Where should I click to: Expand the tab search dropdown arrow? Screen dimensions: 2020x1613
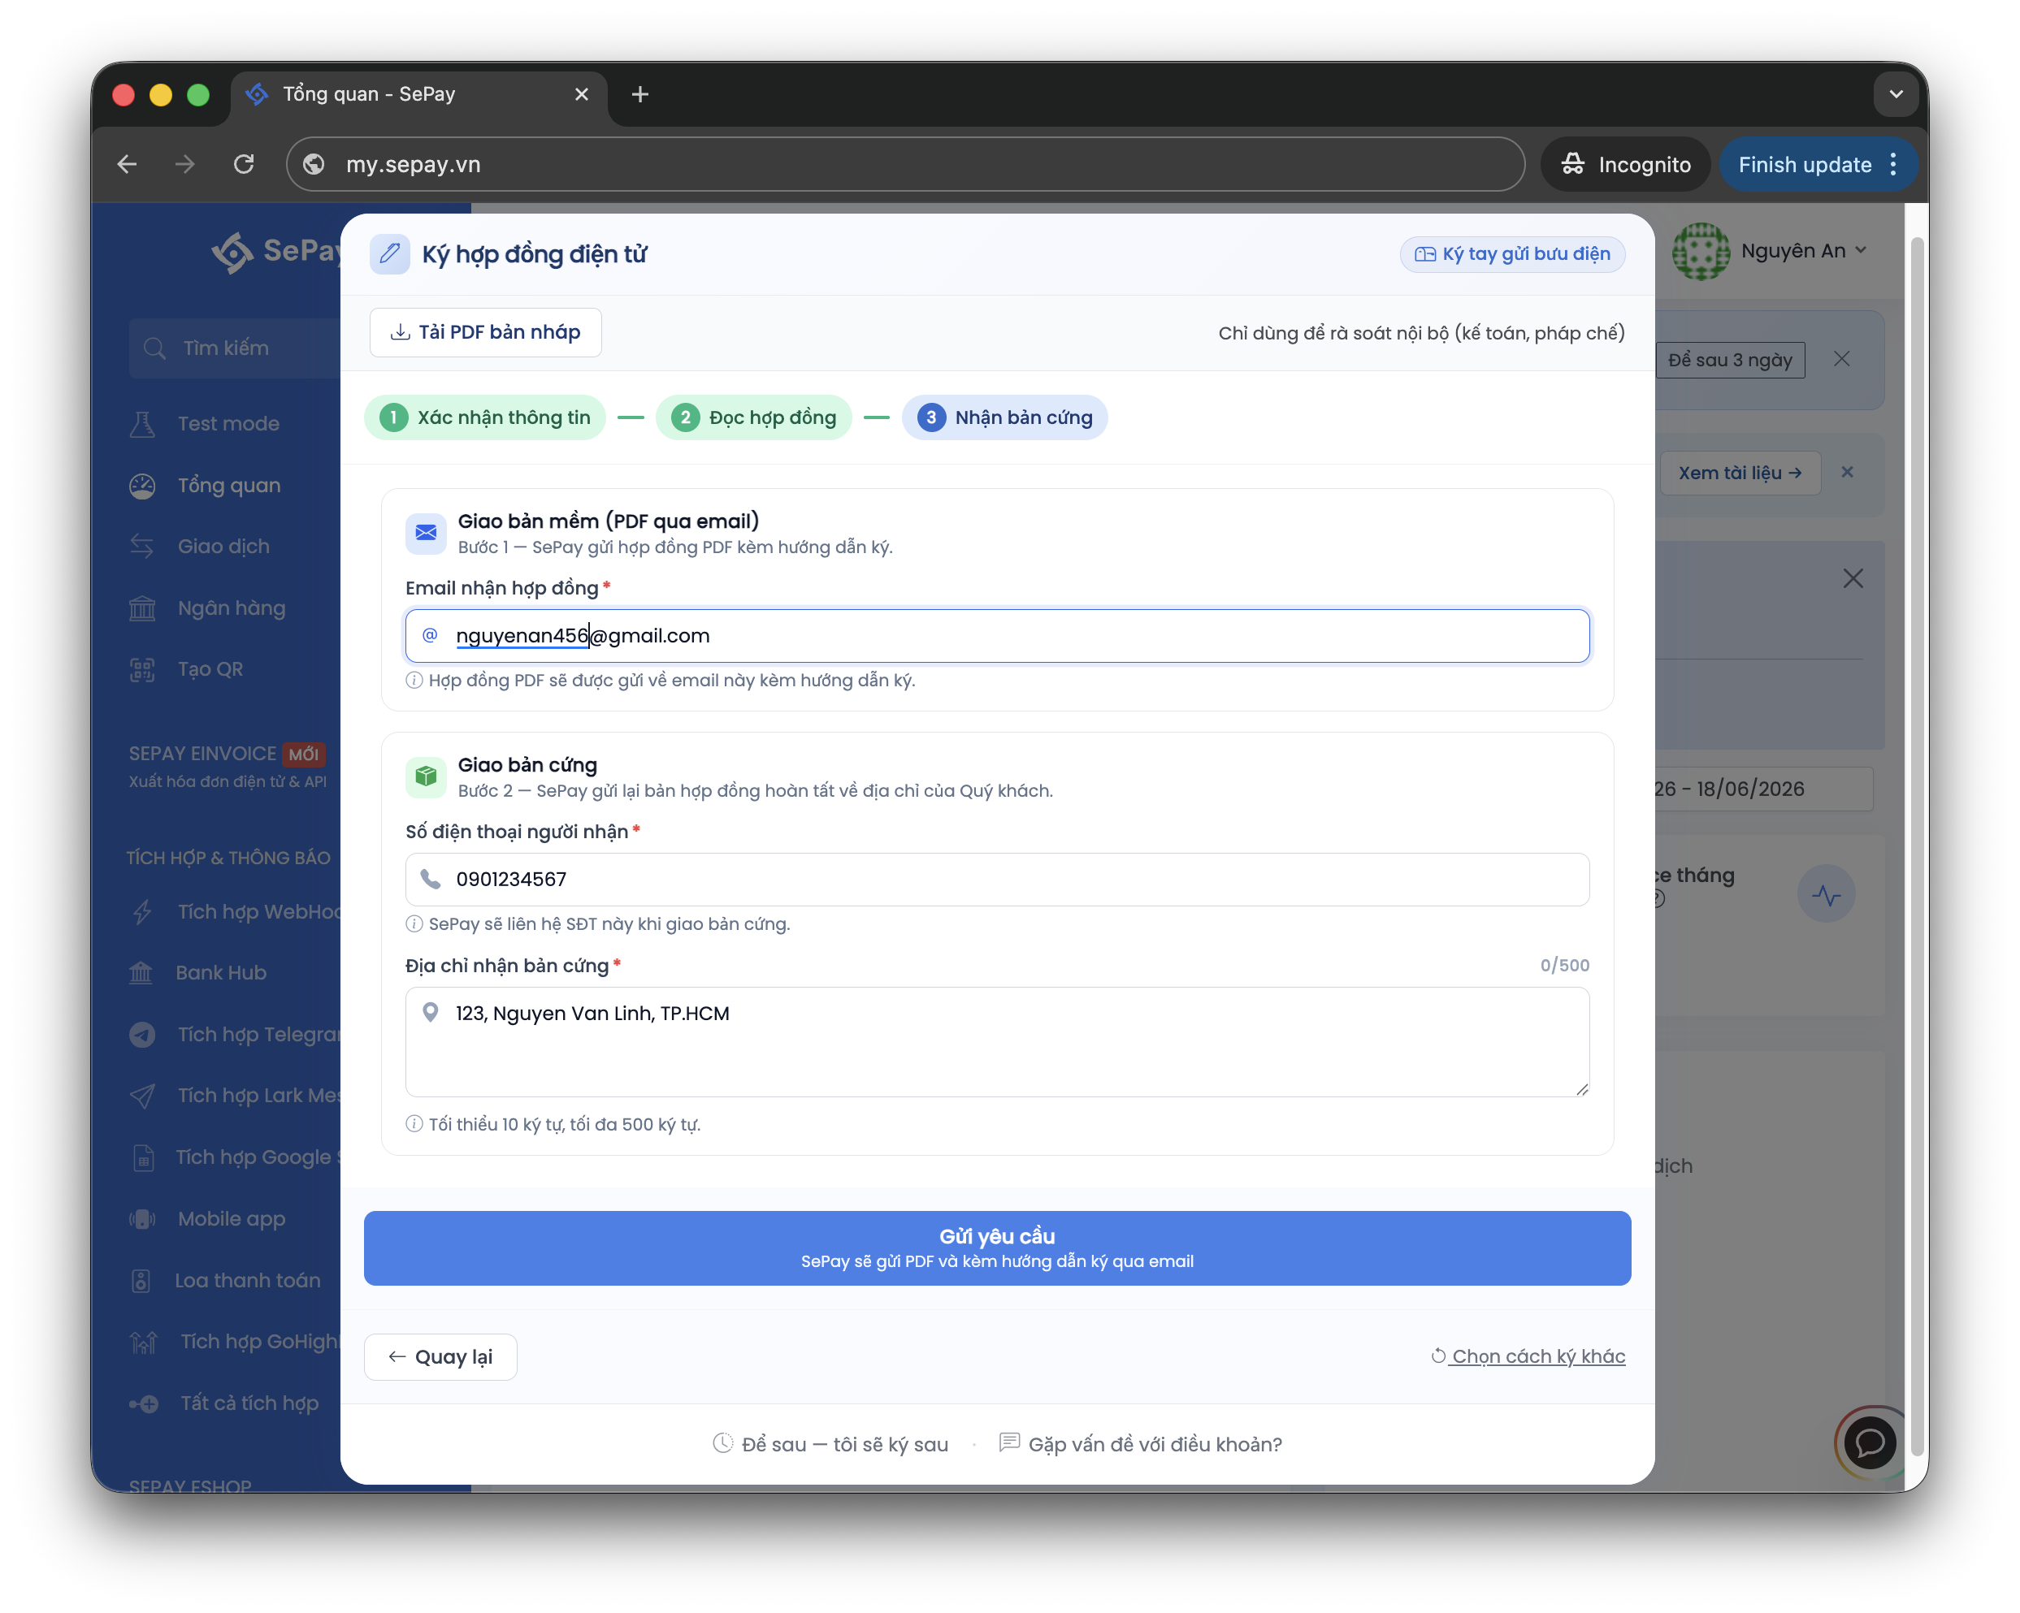pos(1896,93)
